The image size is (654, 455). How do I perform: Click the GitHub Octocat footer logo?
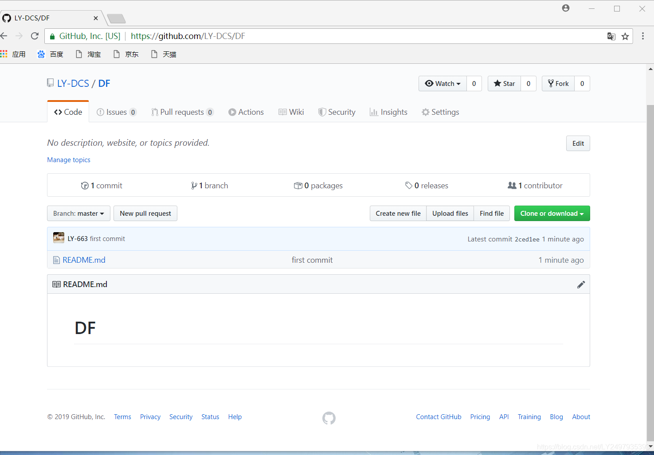tap(329, 418)
